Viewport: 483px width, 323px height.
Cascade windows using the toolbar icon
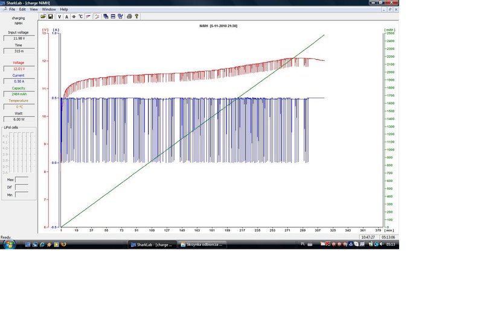click(106, 17)
